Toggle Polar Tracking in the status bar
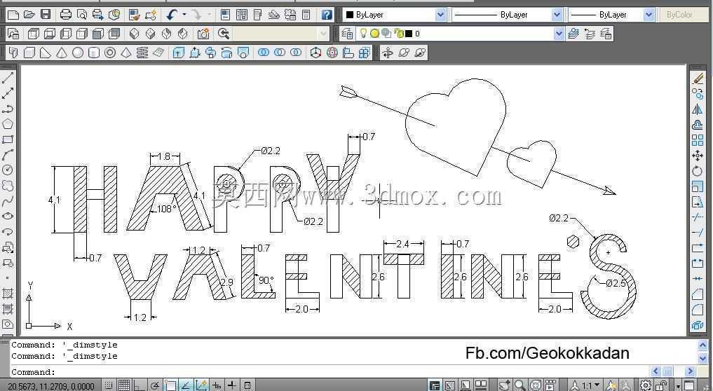This screenshot has height=391, width=713. (x=155, y=385)
